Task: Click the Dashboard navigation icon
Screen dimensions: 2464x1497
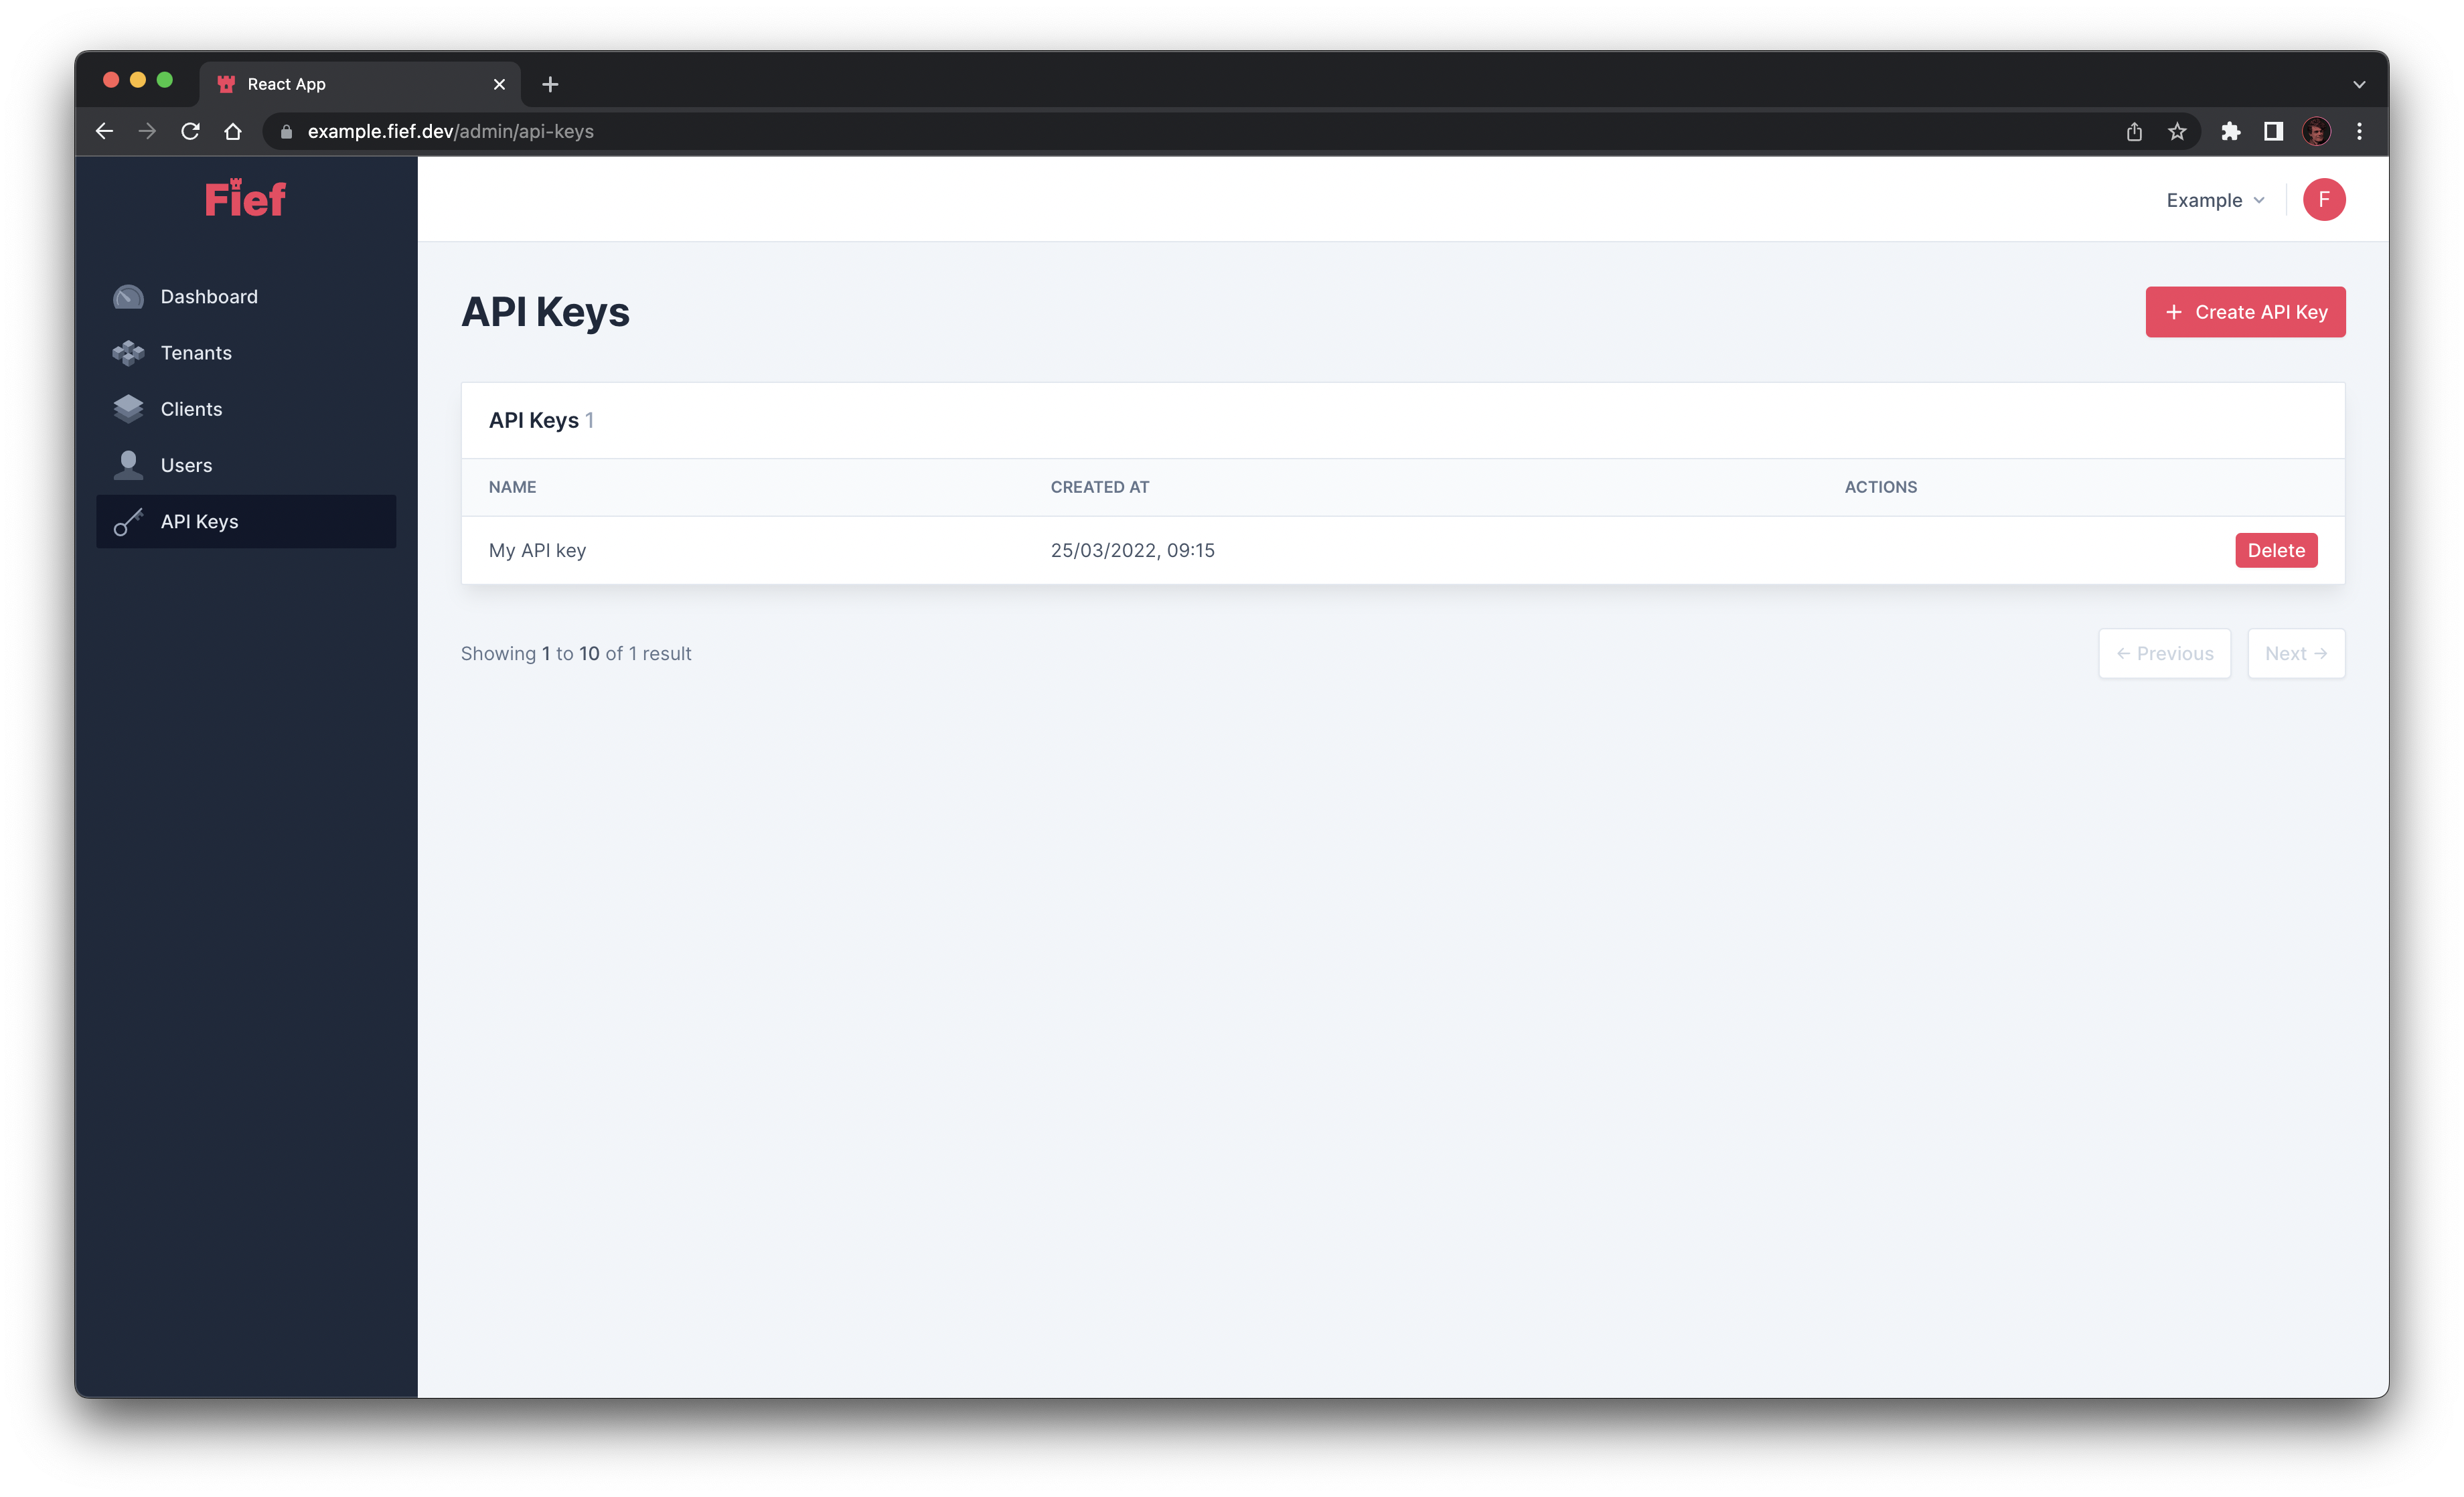Action: [131, 295]
